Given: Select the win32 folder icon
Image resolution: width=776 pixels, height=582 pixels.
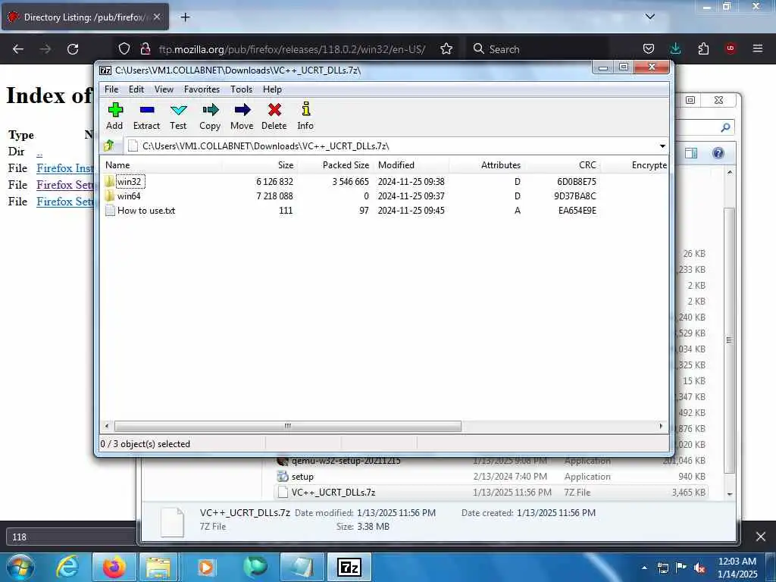Looking at the screenshot, I should [109, 182].
